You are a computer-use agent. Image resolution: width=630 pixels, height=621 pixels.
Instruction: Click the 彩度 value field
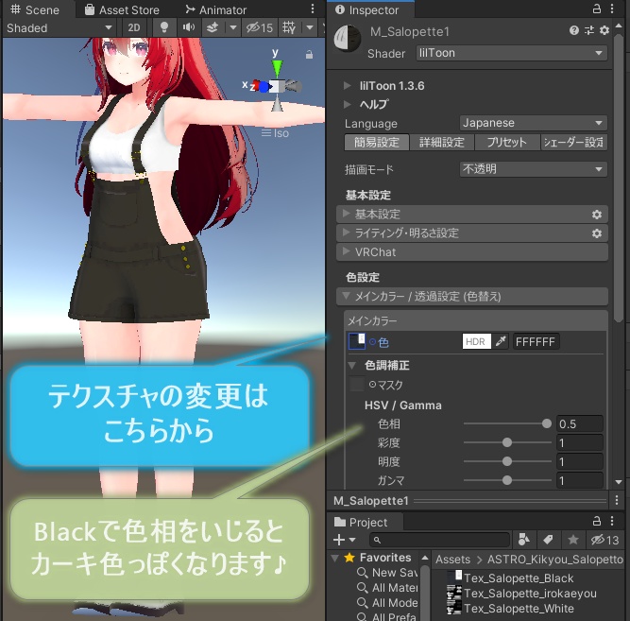579,442
